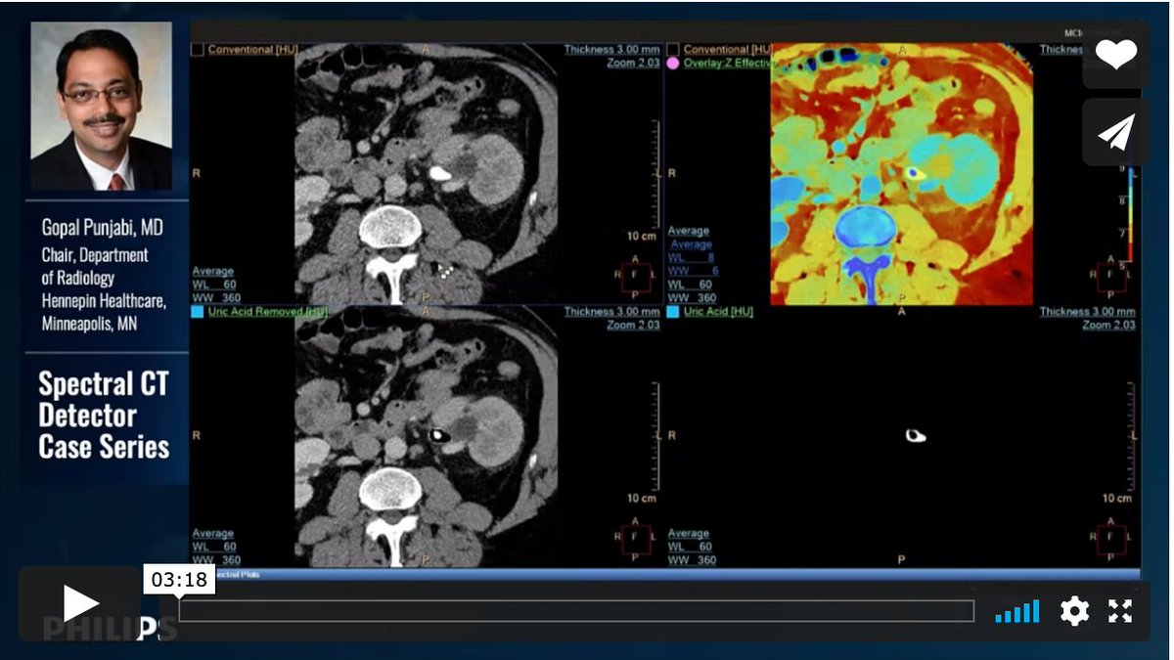Toggle the Conventional [HU] checkbox in first pane

tap(197, 49)
